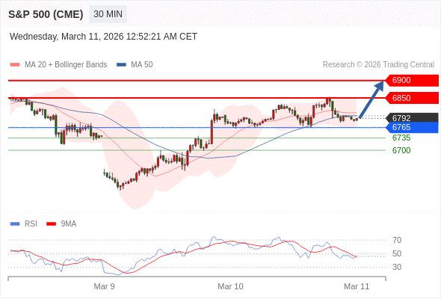Screen dimensions: 441x299
Task: Click the MA 50 legend color swatch
Action: pyautogui.click(x=121, y=65)
